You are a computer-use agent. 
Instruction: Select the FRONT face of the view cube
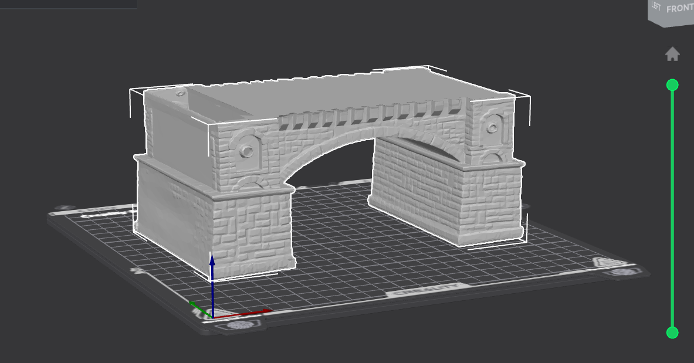679,9
